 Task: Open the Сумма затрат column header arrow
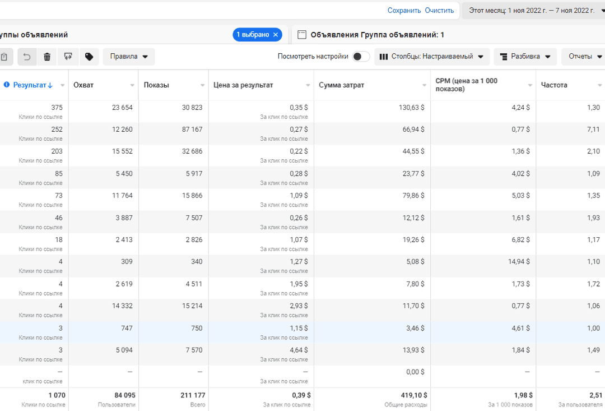point(424,85)
